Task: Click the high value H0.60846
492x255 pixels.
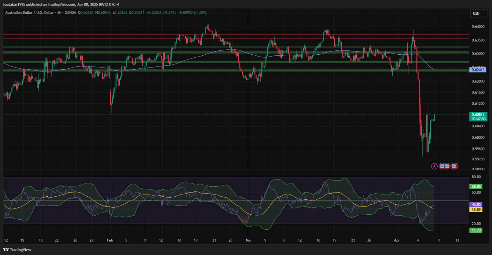Action: tap(103, 12)
